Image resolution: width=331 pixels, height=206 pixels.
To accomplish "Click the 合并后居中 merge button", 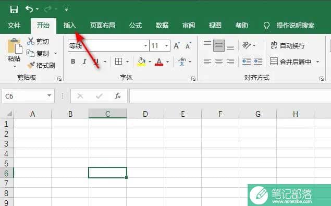I will pyautogui.click(x=290, y=62).
